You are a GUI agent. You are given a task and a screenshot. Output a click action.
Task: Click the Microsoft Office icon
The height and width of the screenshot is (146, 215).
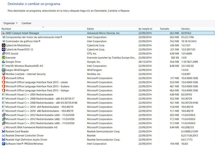coord(3,78)
